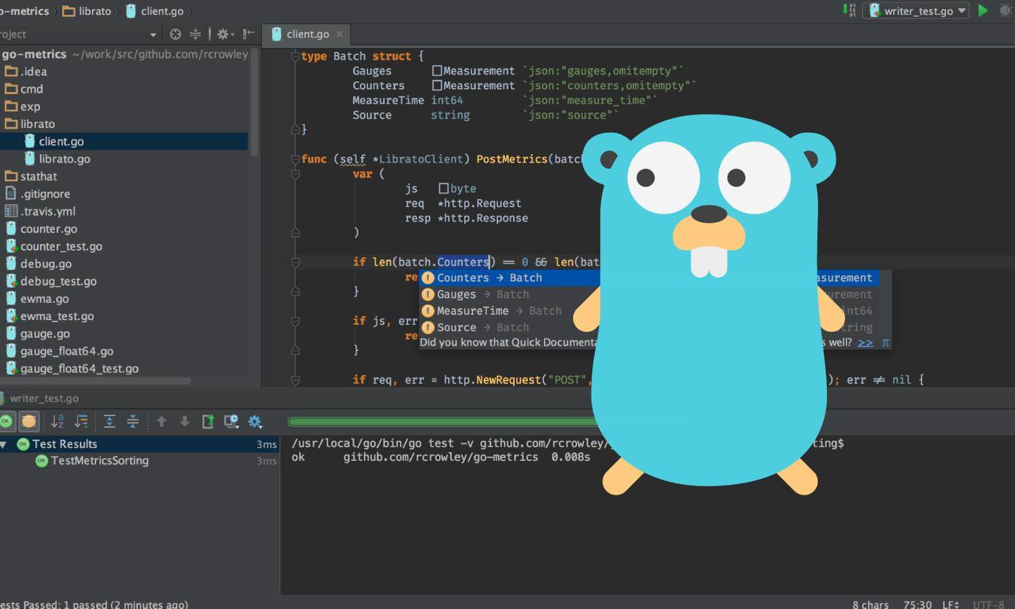Collapse the Test Results node
1015x609 pixels.
pos(4,445)
